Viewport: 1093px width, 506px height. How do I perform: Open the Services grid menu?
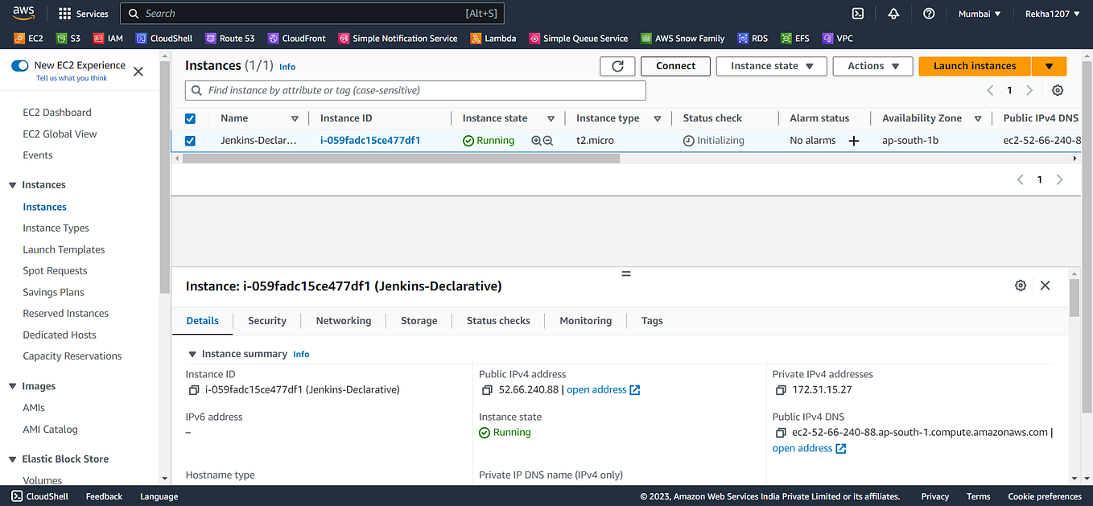pyautogui.click(x=83, y=13)
